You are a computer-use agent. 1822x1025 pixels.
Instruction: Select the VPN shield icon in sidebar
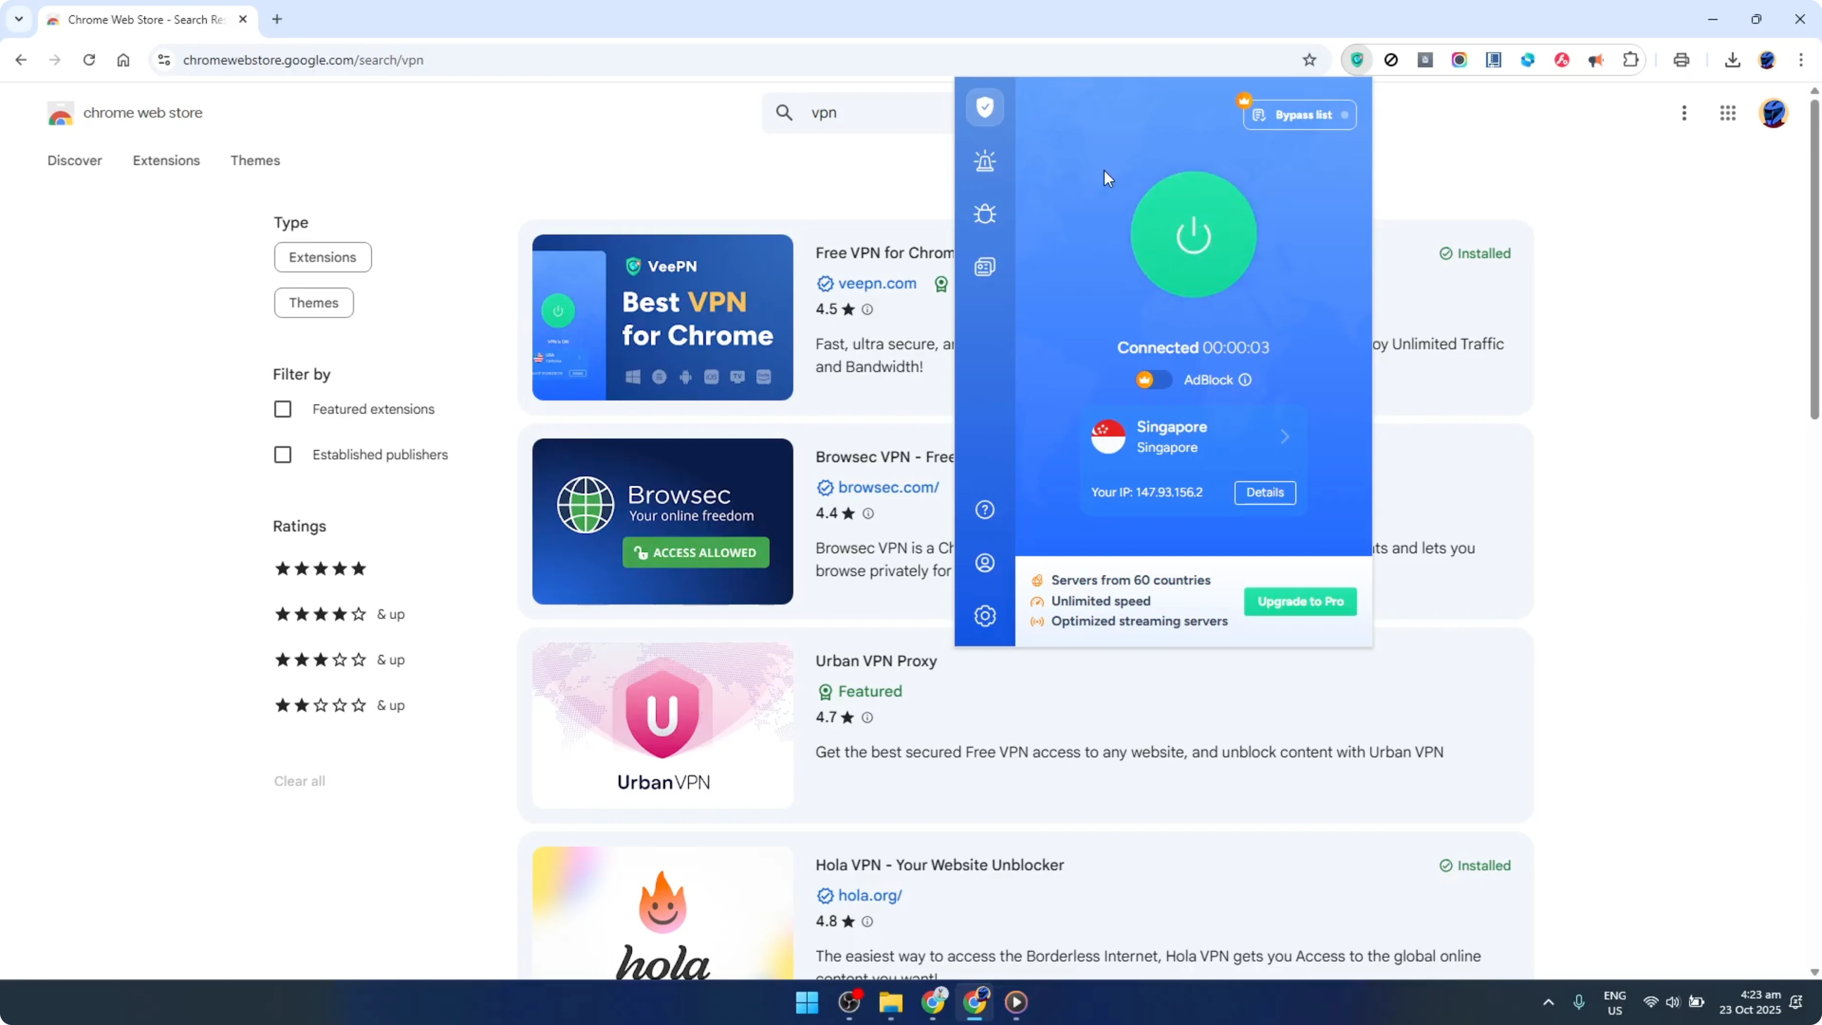tap(985, 107)
